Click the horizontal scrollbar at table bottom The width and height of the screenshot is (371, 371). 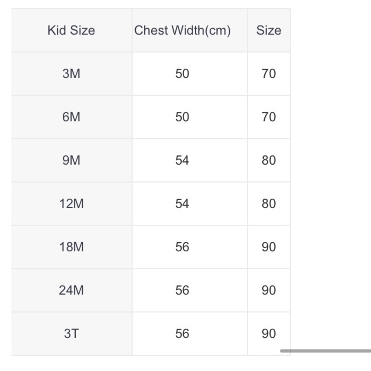pyautogui.click(x=325, y=351)
